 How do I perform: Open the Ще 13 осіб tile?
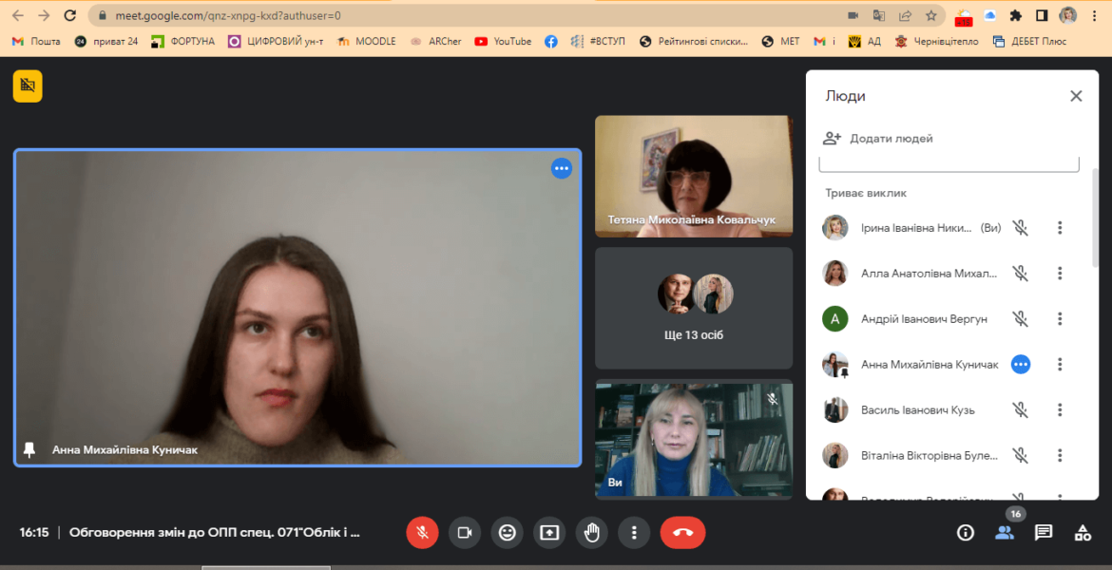click(x=694, y=309)
